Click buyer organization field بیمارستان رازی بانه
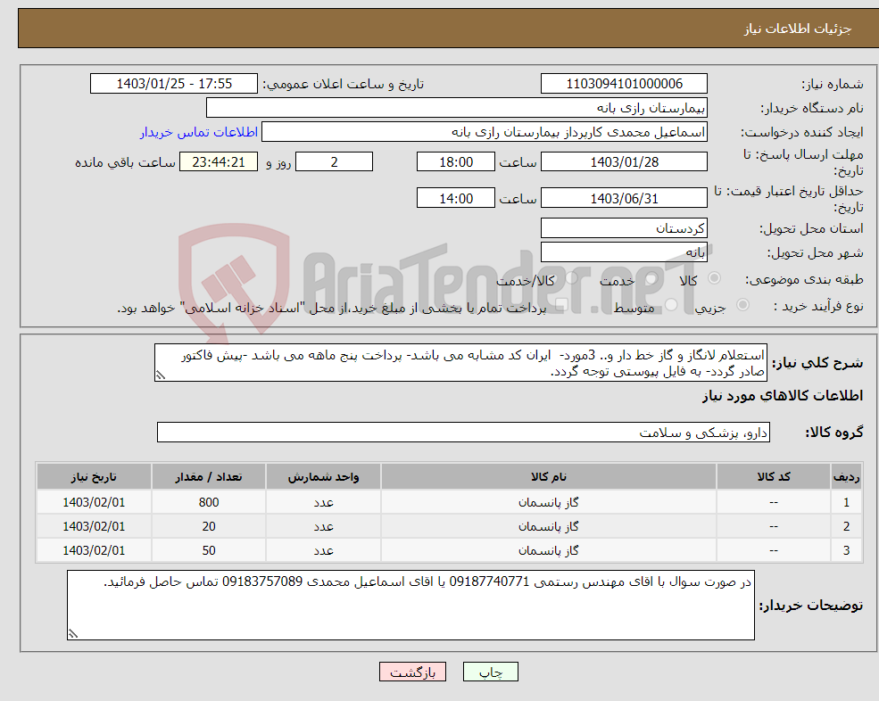 point(457,108)
